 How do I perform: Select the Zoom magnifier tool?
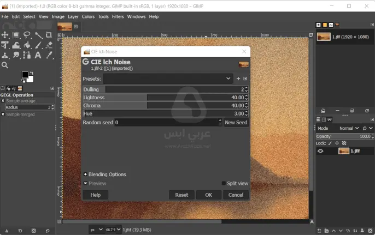(x=5, y=65)
